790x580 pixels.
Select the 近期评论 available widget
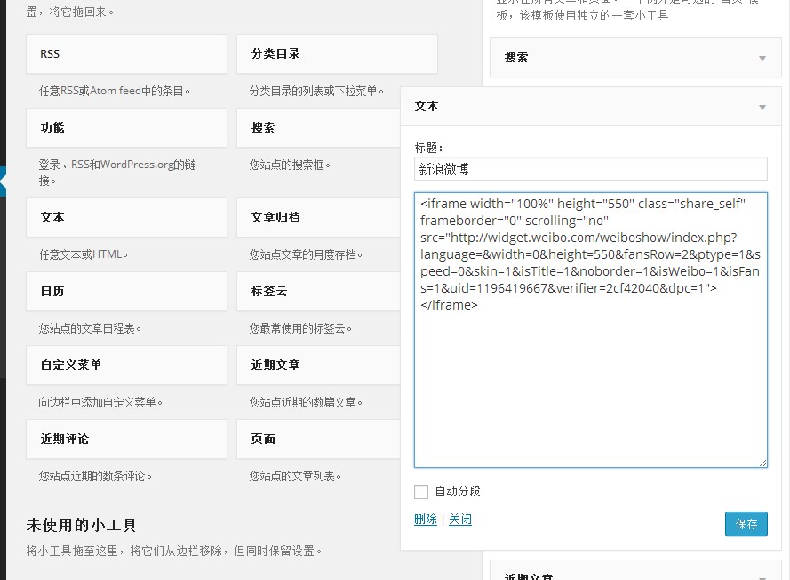pos(126,439)
